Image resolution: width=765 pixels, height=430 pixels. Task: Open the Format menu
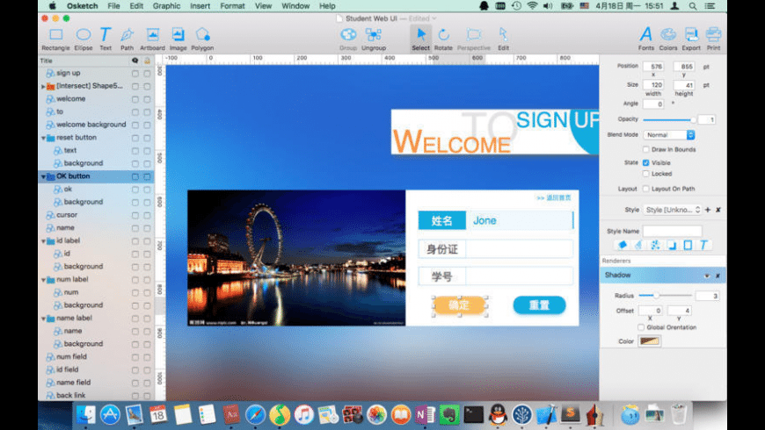(x=232, y=6)
